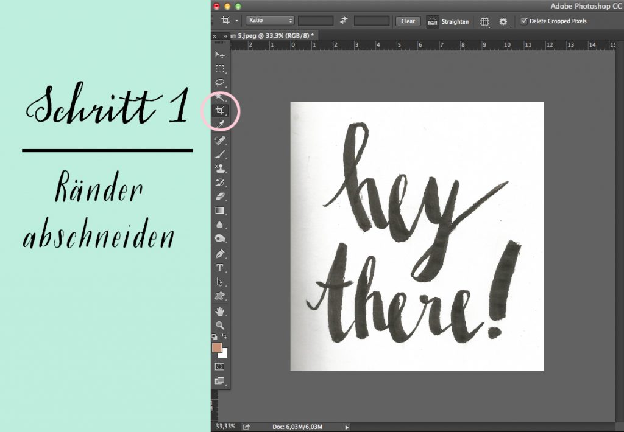Open the foreground color swatch
Screen dimensions: 624x432
[x=216, y=348]
